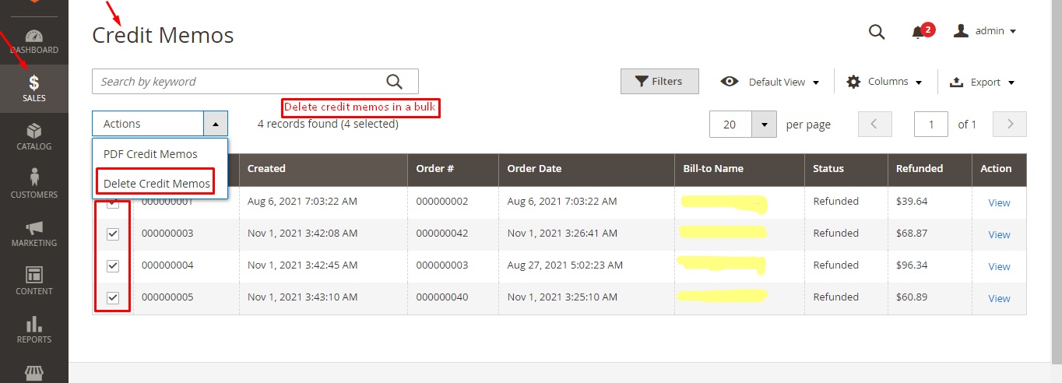Screen dimensions: 1062x383
Task: Click the global search magnifier icon
Action: pyautogui.click(x=877, y=31)
